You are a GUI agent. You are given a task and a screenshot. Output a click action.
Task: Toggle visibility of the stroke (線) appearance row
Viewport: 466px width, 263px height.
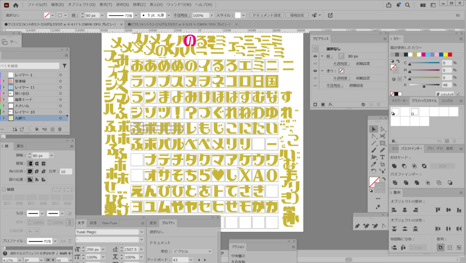pyautogui.click(x=315, y=56)
